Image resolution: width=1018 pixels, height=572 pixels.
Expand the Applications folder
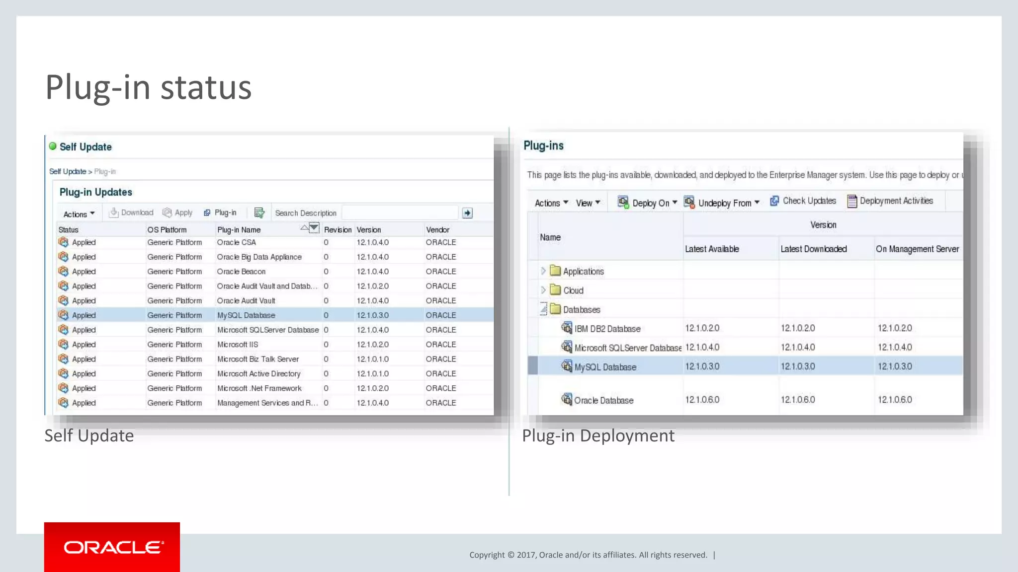point(543,271)
